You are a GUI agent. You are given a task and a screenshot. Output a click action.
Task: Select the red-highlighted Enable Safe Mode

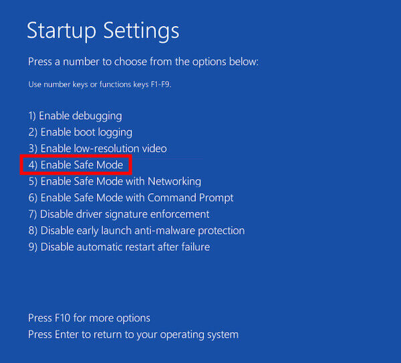(x=76, y=164)
